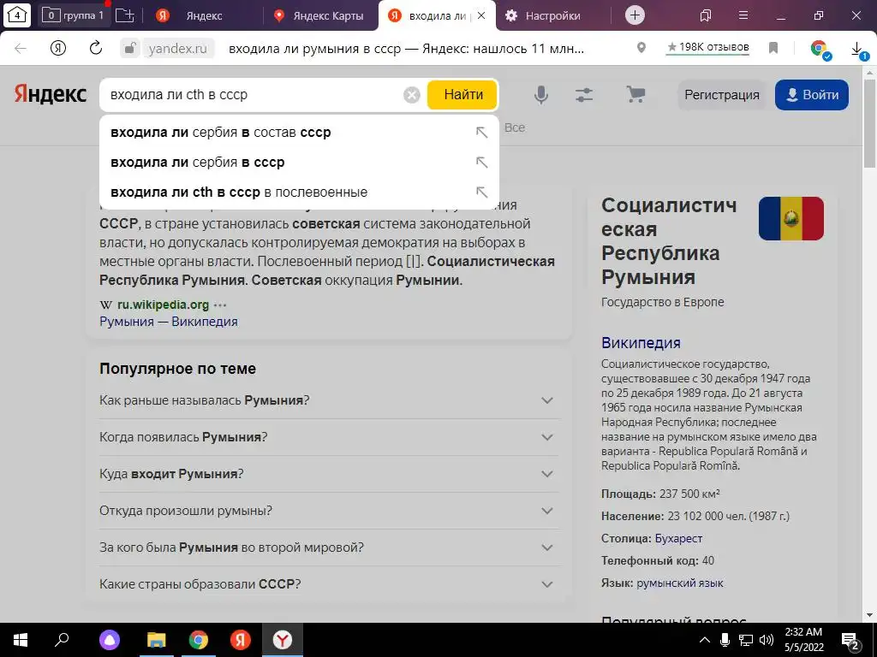Expand "Откуда произошли румыны?"
The height and width of the screenshot is (657, 877).
[x=329, y=511]
